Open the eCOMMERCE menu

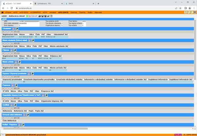35,12
